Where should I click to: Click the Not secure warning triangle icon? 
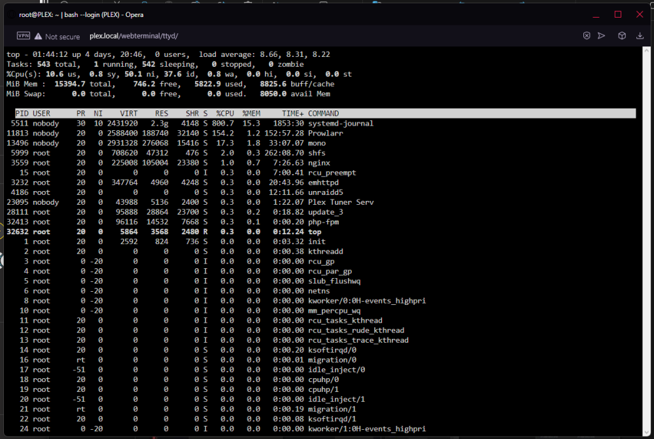[x=39, y=36]
